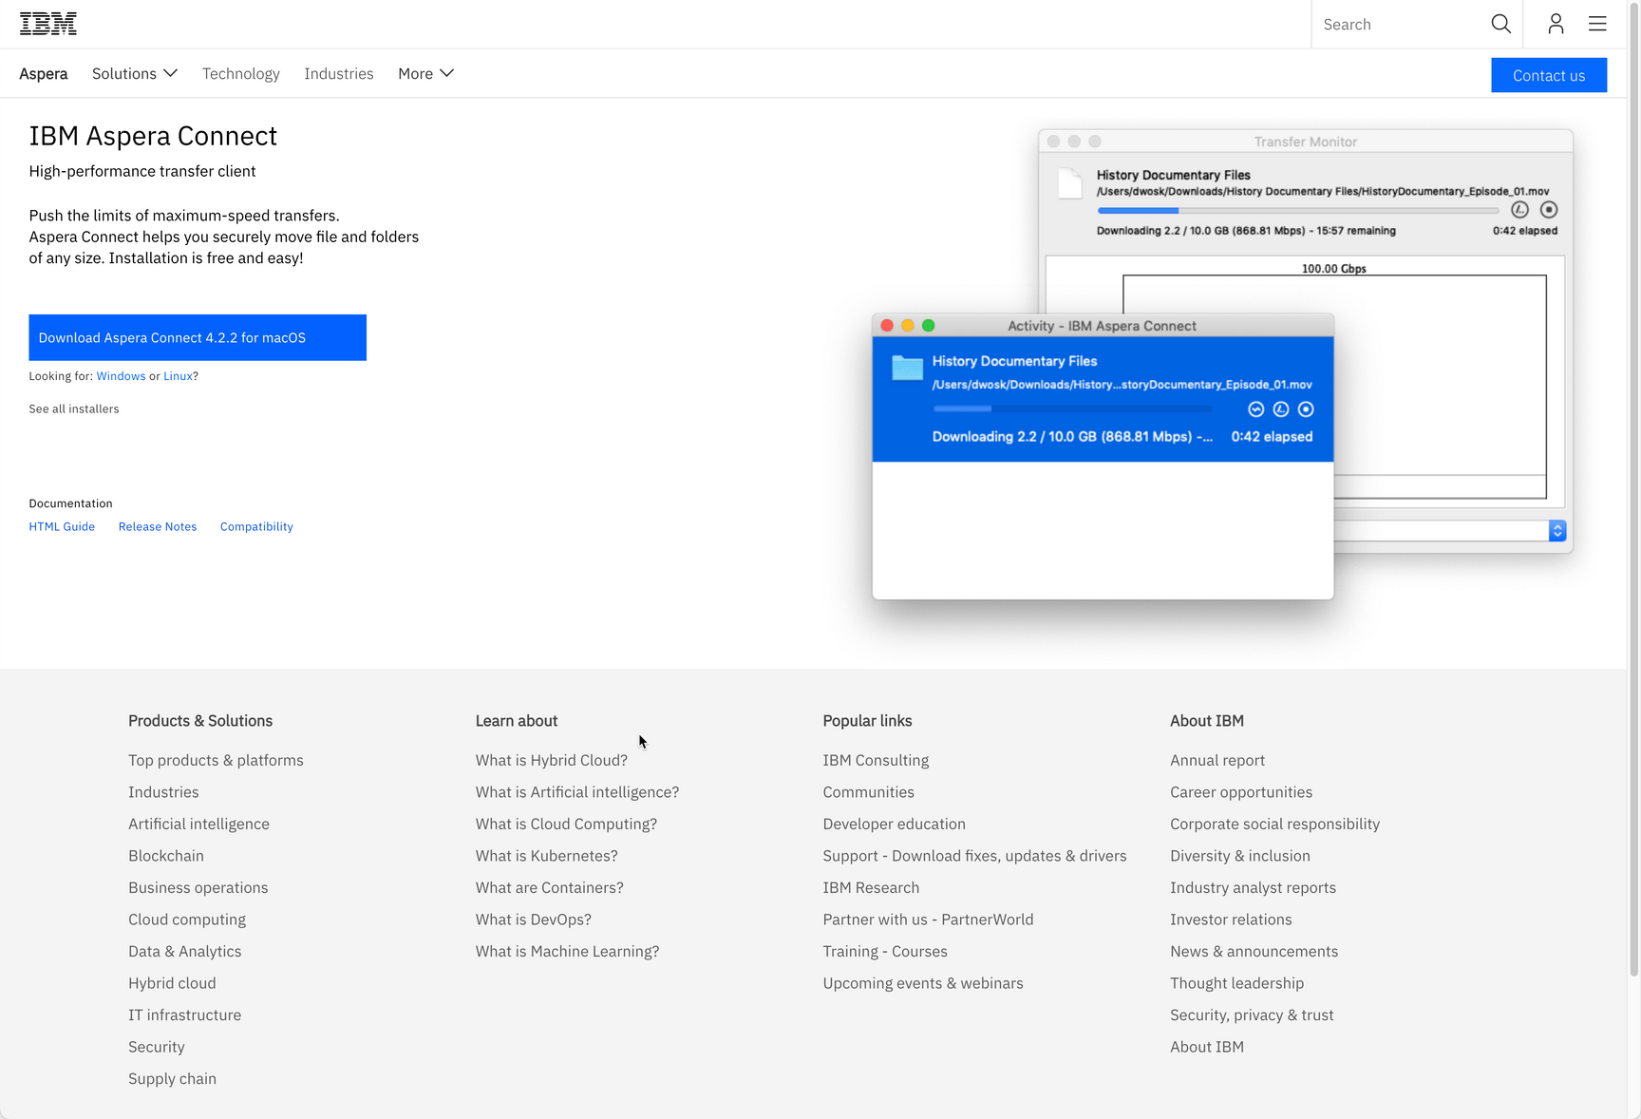
Task: Expand the More navigation menu
Action: point(424,73)
